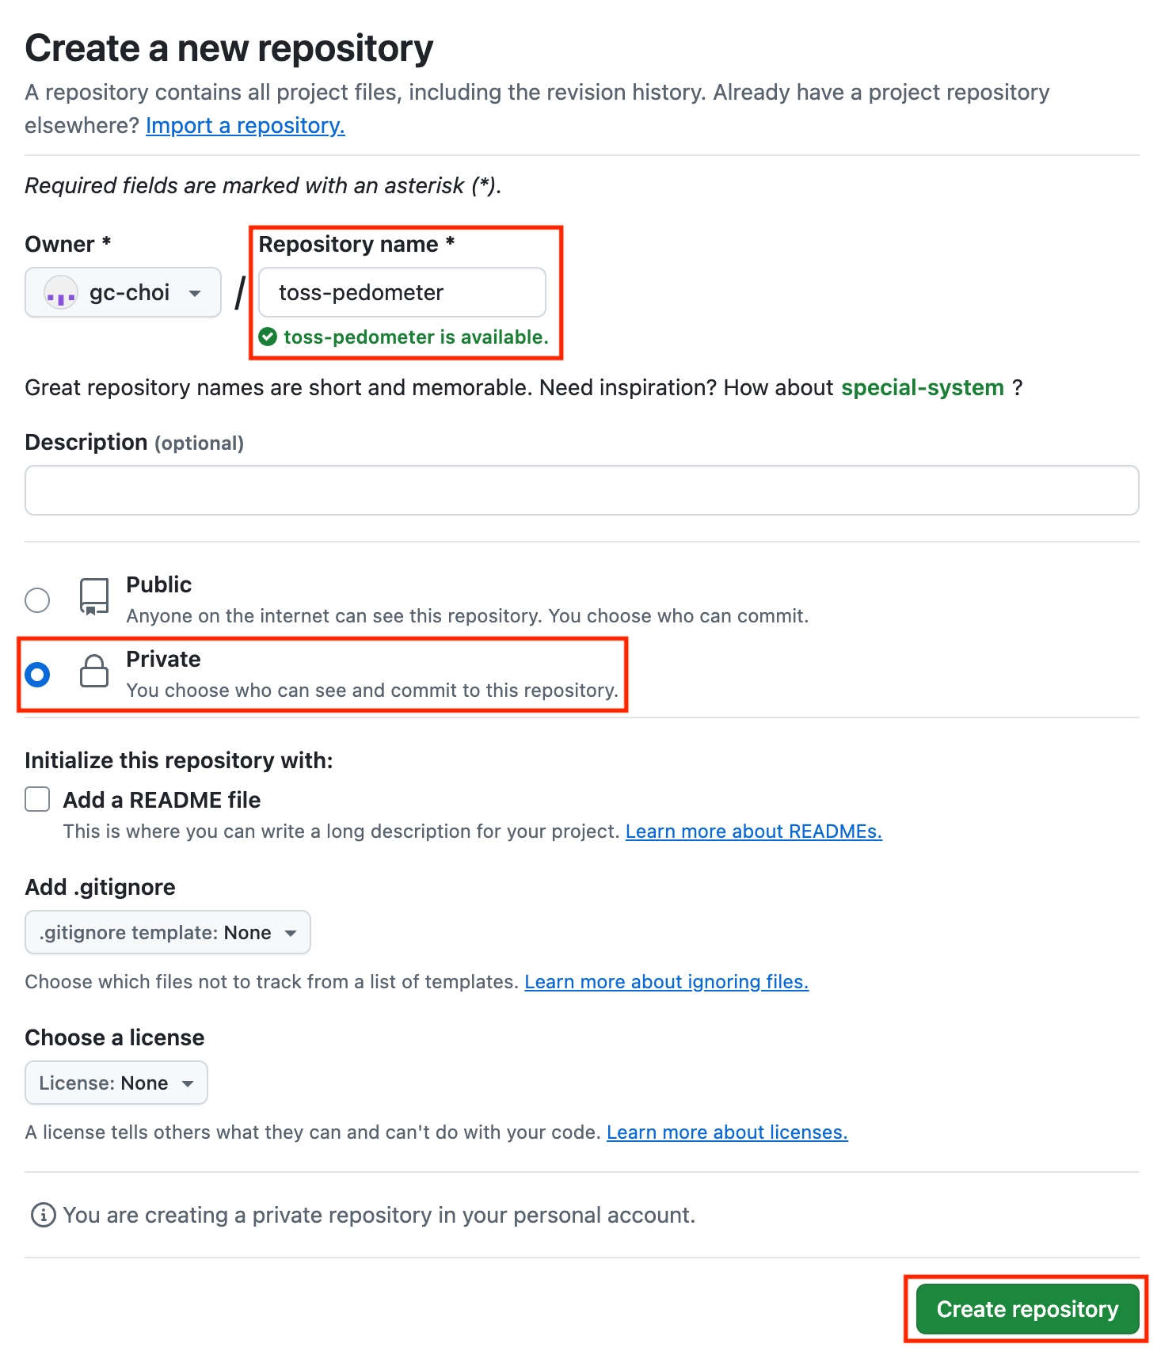Viewport: 1161px width, 1351px height.
Task: Open the License: None dropdown
Action: 116,1083
